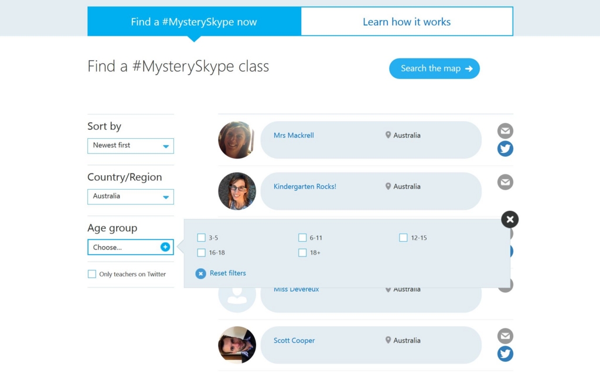Click the blue plus icon in Age group
Image resolution: width=600 pixels, height=373 pixels.
(x=165, y=247)
